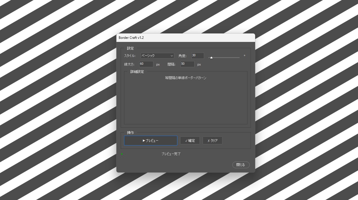Click the 線太さ field containing 60
This screenshot has height=200, width=358.
pos(146,64)
